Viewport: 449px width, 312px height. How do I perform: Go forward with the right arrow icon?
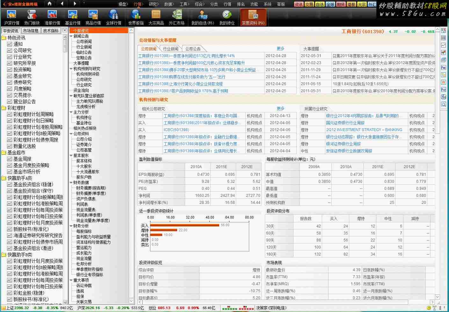click(x=75, y=4)
